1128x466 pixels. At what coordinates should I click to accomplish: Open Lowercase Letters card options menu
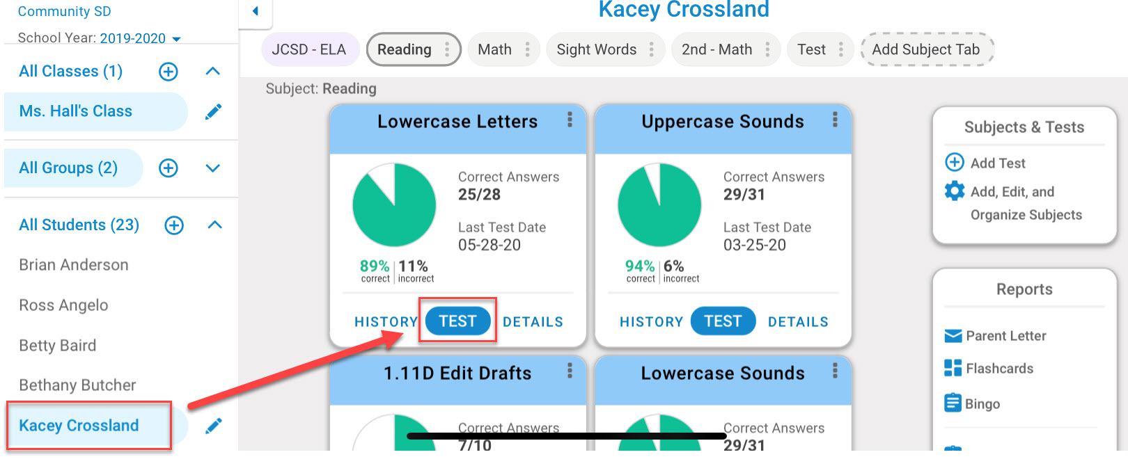tap(570, 120)
